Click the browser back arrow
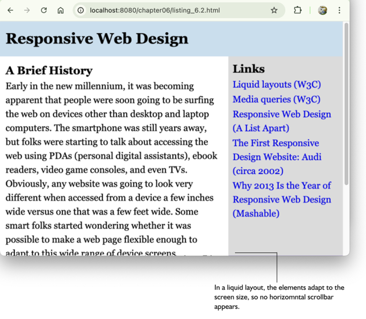366x319 pixels. [10, 10]
